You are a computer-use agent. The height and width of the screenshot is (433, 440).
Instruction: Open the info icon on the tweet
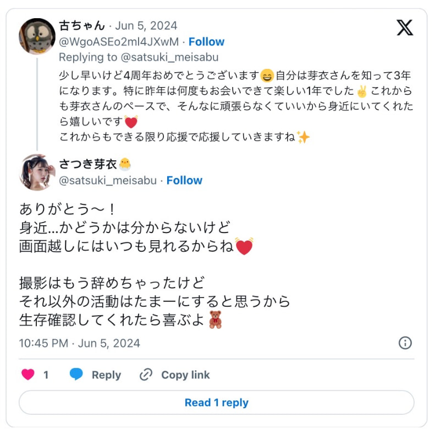pyautogui.click(x=405, y=343)
